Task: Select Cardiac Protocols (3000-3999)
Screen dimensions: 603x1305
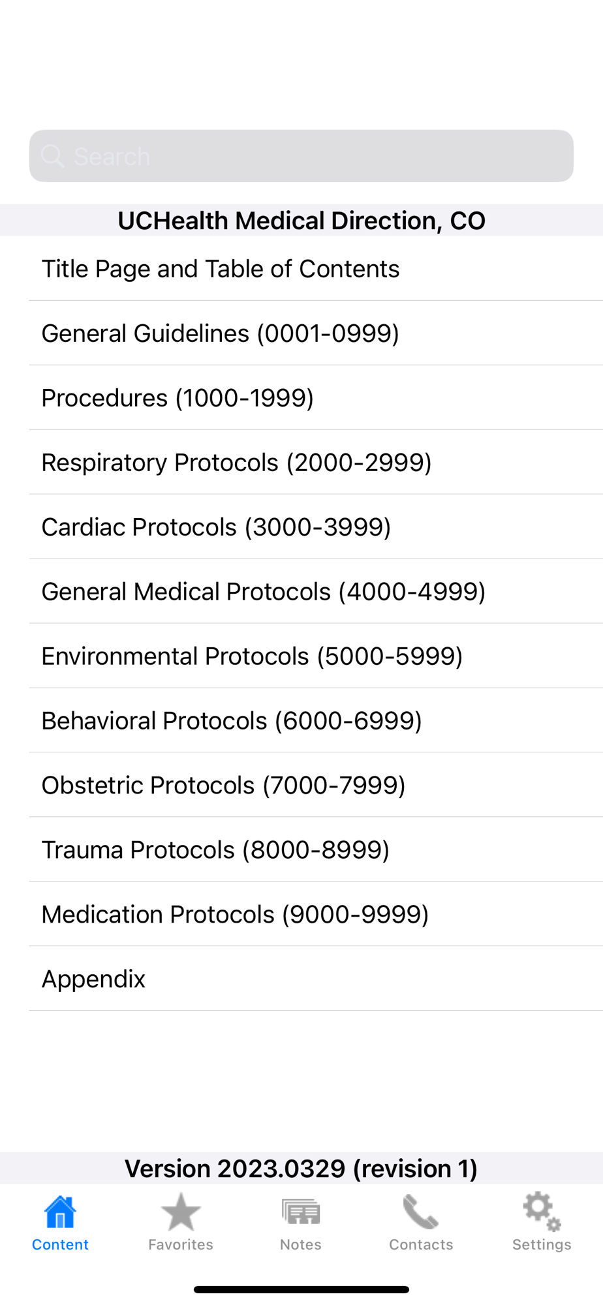Action: coord(216,527)
